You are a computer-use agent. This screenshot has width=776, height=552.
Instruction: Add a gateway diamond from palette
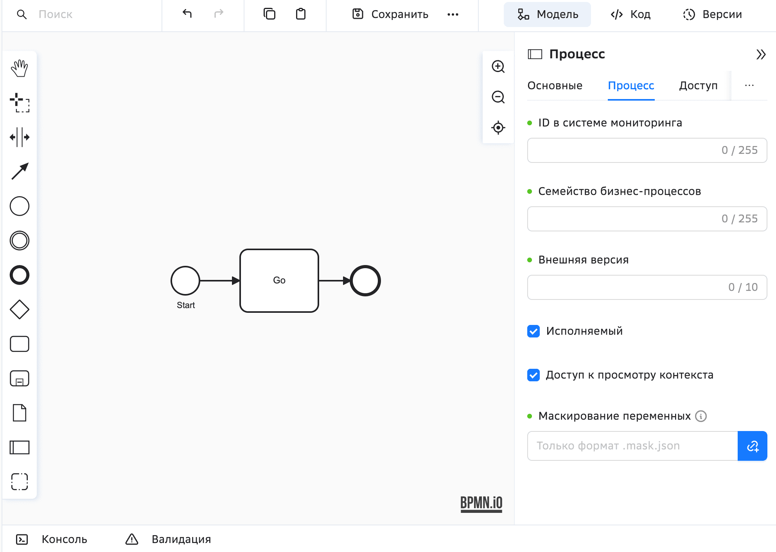20,309
